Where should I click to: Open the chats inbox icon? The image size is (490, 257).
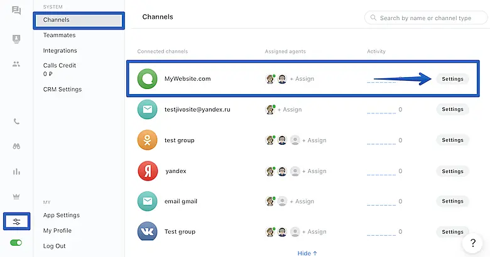tap(16, 11)
